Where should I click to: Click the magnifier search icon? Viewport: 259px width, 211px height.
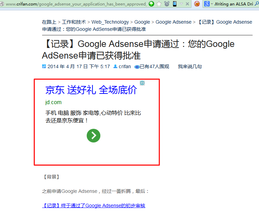(x=257, y=4)
